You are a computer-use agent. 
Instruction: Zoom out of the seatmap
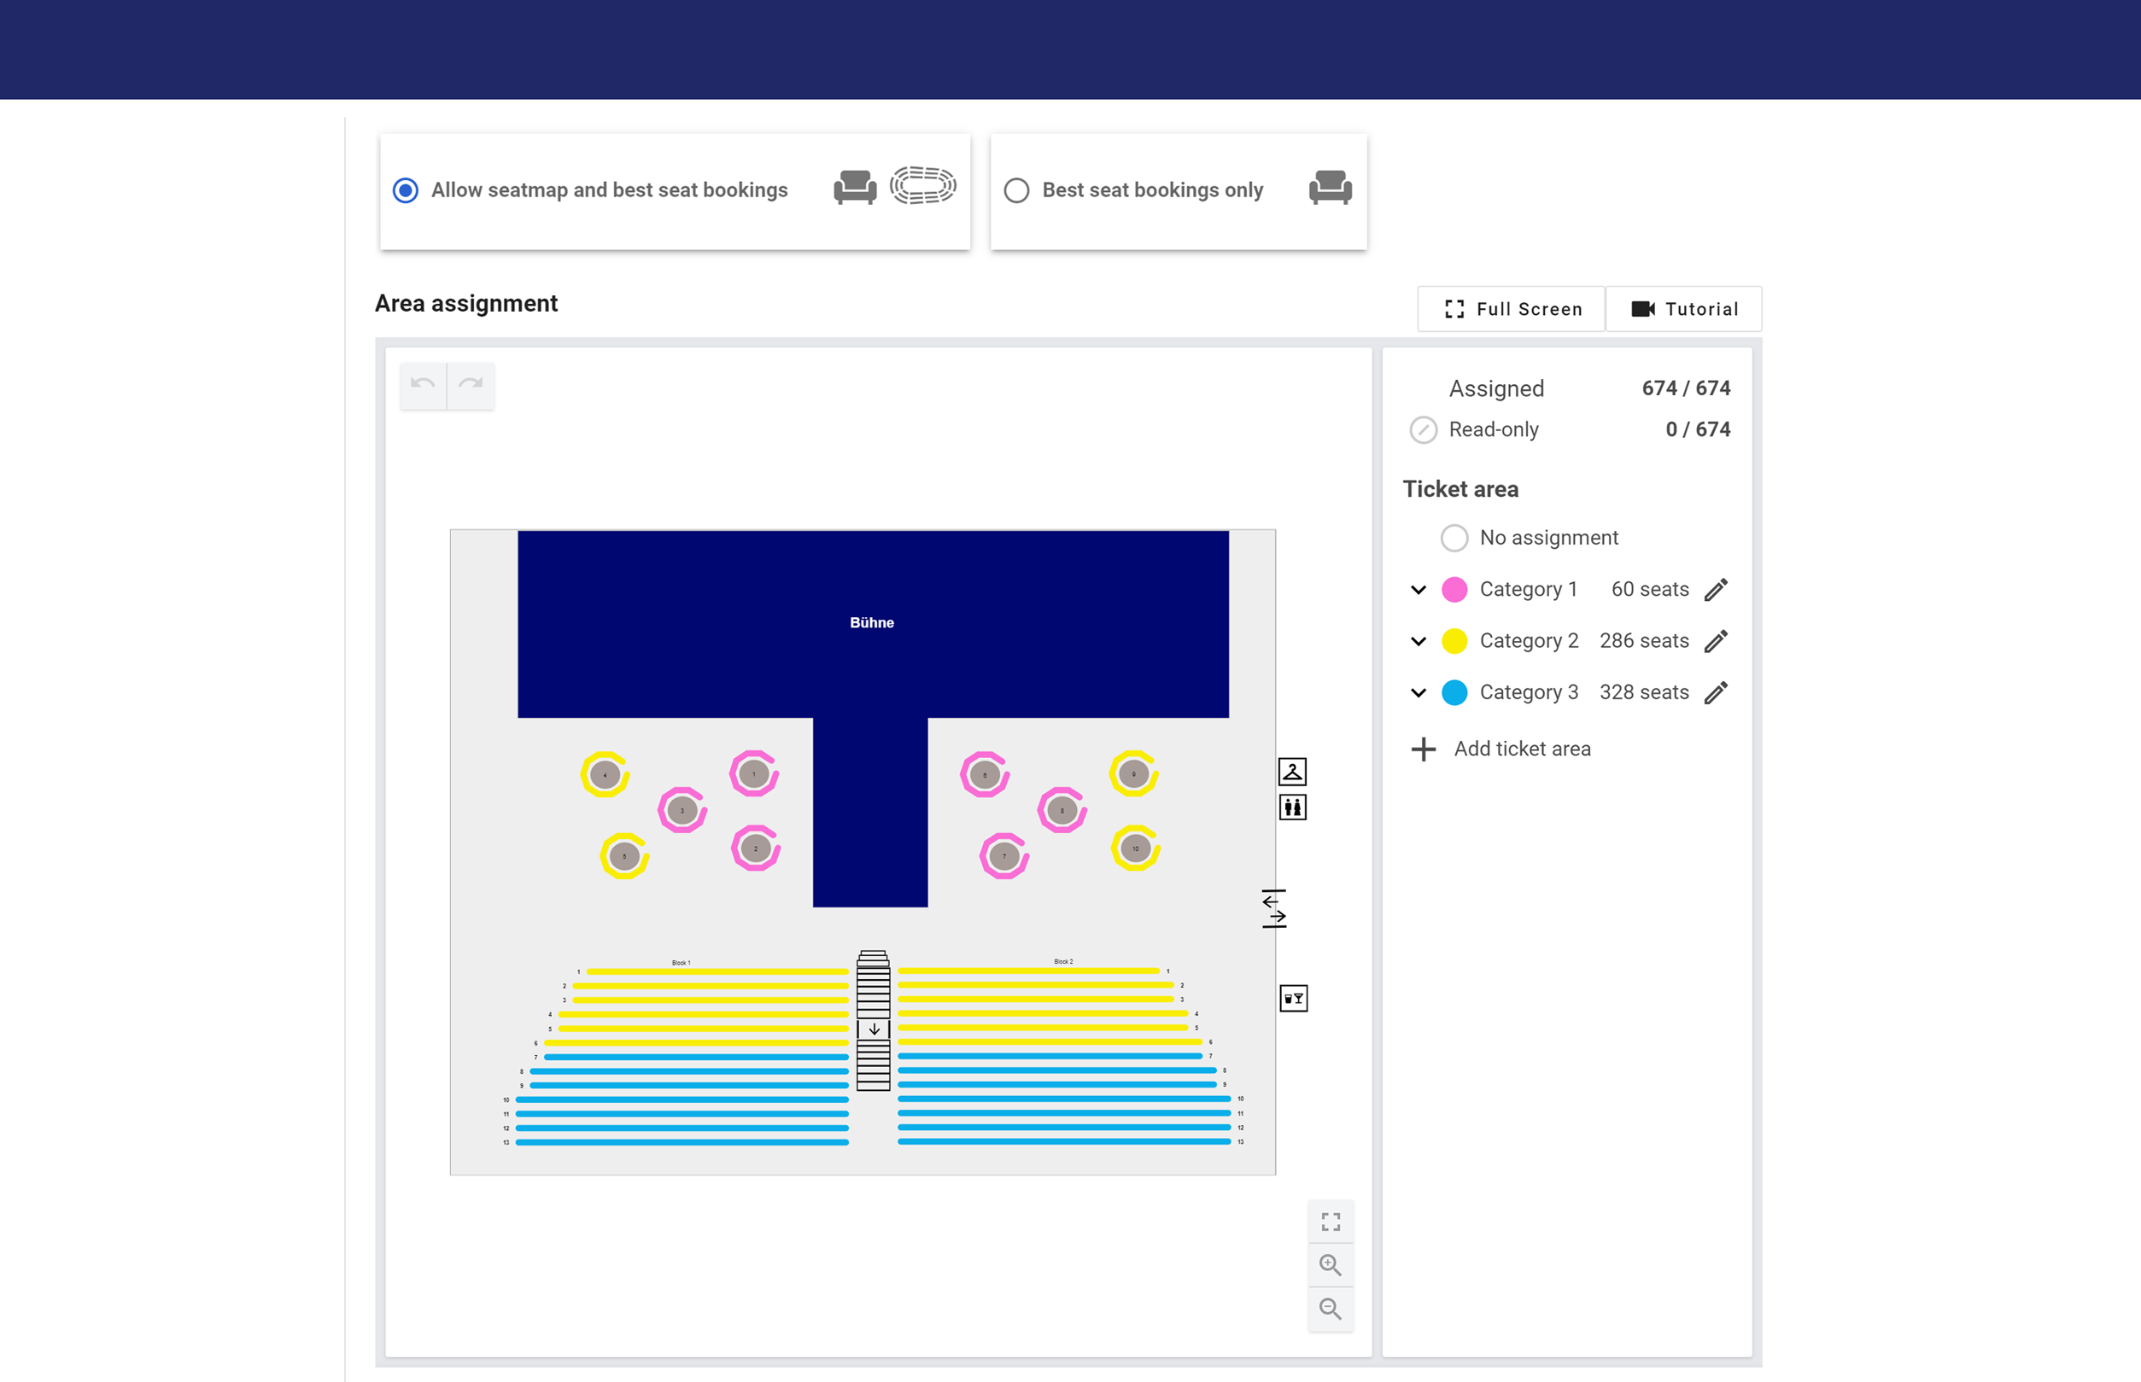click(x=1331, y=1309)
